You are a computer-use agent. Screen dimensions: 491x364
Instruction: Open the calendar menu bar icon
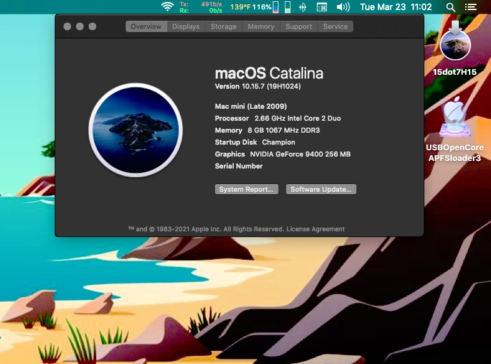pyautogui.click(x=322, y=7)
